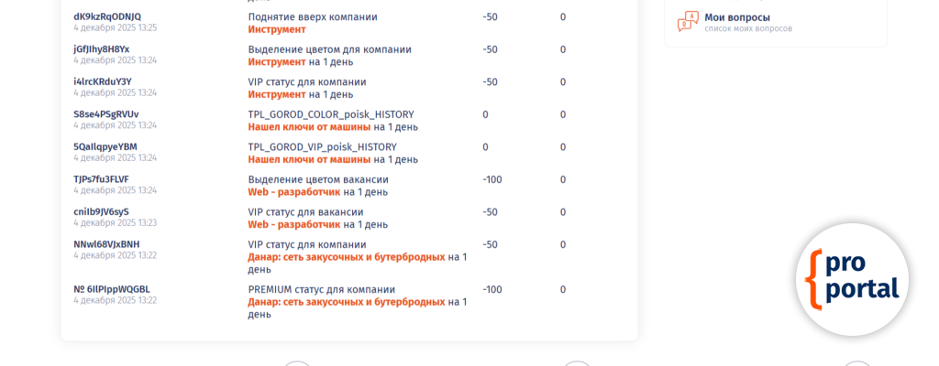This screenshot has height=366, width=939.
Task: Select transaction ID dK9kzRqODNJQ
Action: click(x=107, y=16)
